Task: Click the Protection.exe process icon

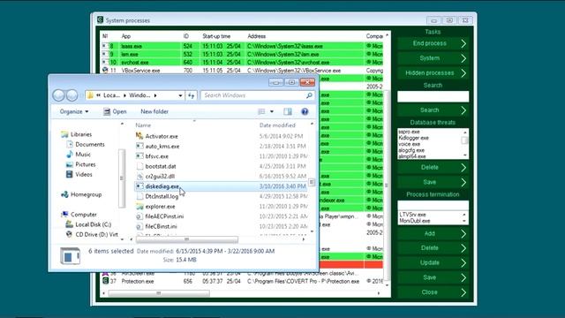Action: (105, 281)
